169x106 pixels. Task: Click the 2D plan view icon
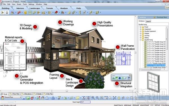click(24, 98)
